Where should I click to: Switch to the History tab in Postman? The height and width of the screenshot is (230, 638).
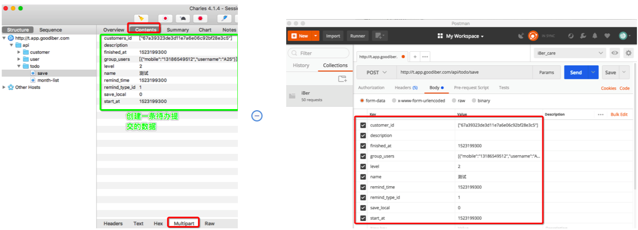[301, 66]
